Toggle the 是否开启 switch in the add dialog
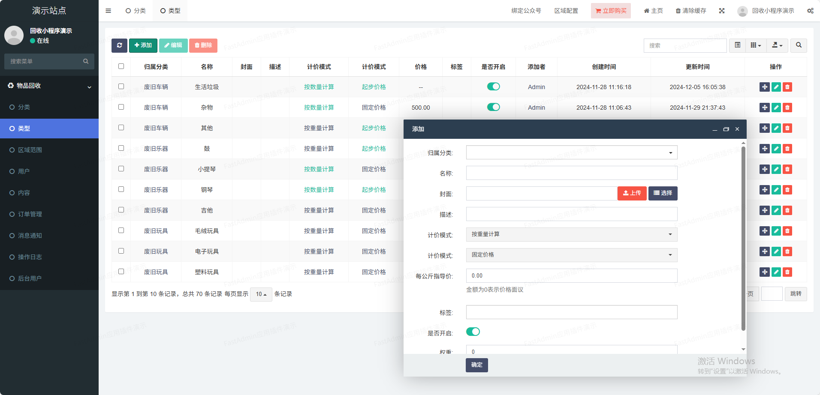The width and height of the screenshot is (820, 395). (x=473, y=332)
